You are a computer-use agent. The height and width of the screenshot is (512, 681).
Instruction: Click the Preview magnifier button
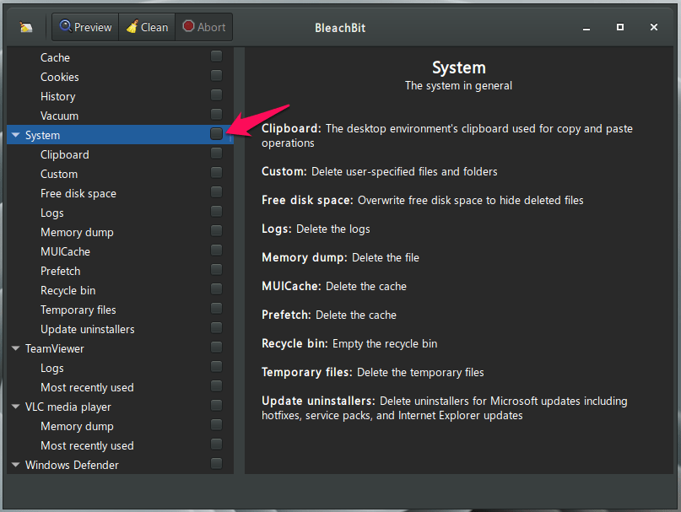[x=85, y=27]
